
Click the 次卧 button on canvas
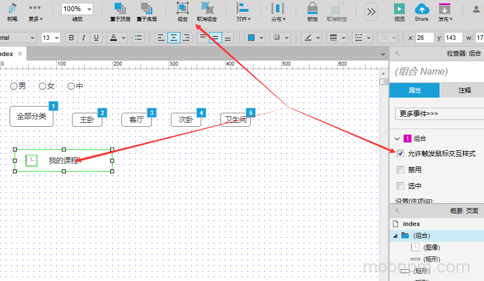(186, 119)
